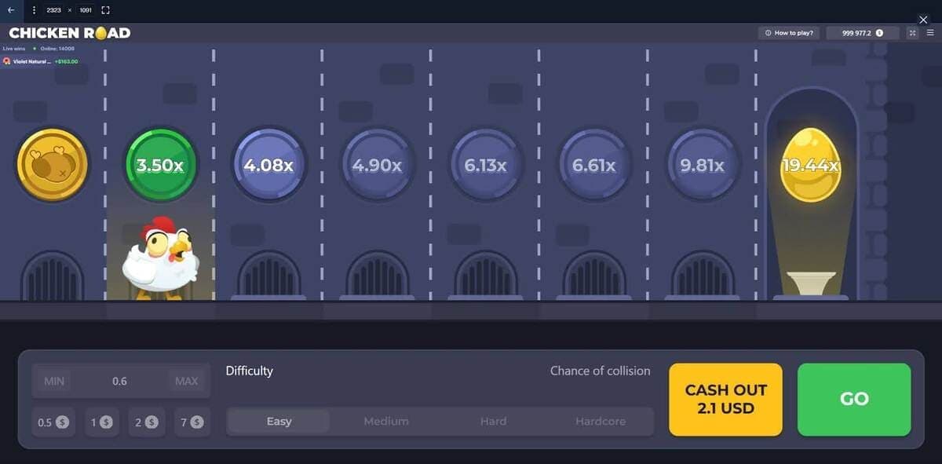
Task: Set bet to MAX
Action: coord(186,382)
